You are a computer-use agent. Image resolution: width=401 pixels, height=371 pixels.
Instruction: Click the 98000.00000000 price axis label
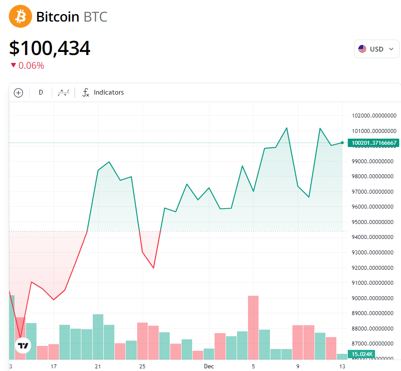[372, 176]
